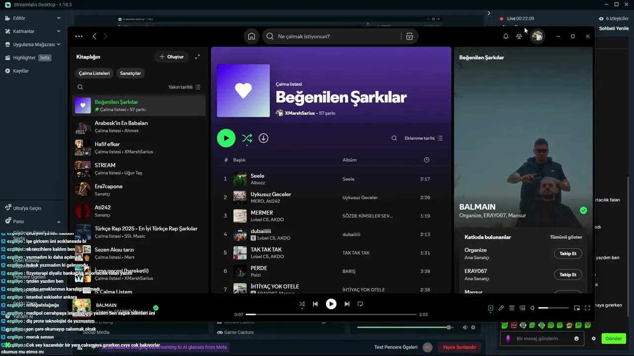This screenshot has width=634, height=356.
Task: Open the three-dot menu at the Spotify top left
Action: click(79, 36)
